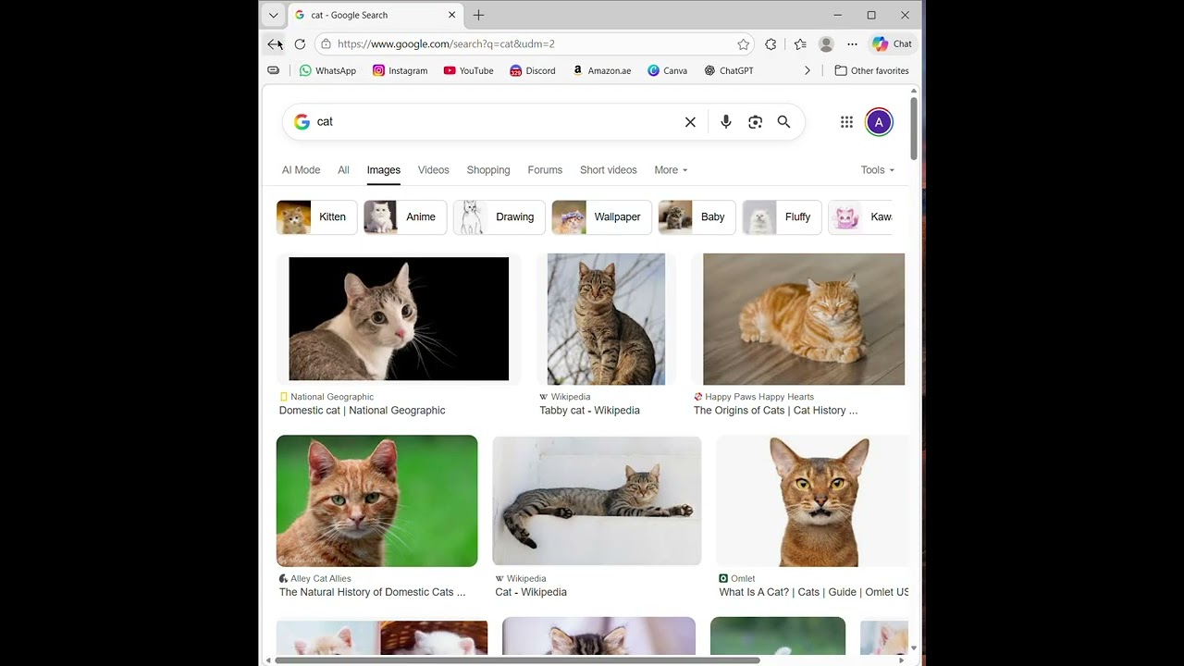Open a new tab with plus icon
This screenshot has height=666, width=1184.
[478, 15]
